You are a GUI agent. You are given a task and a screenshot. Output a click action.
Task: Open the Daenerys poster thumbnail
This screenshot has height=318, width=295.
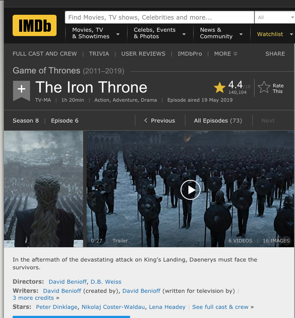[44, 189]
